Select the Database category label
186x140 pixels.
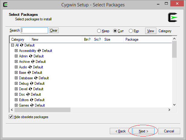click(26, 78)
